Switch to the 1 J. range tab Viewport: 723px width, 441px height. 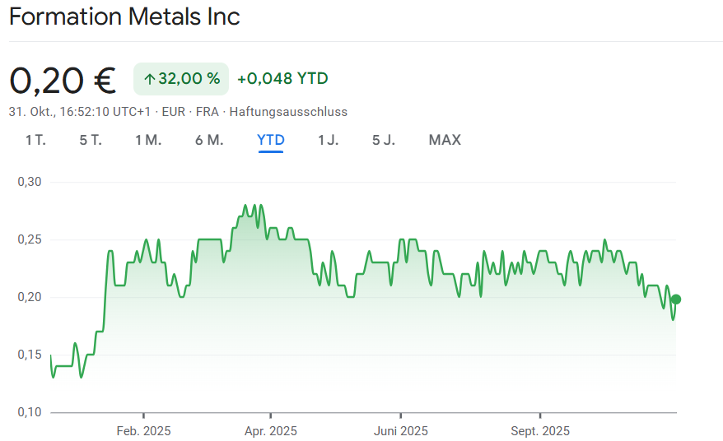[328, 140]
